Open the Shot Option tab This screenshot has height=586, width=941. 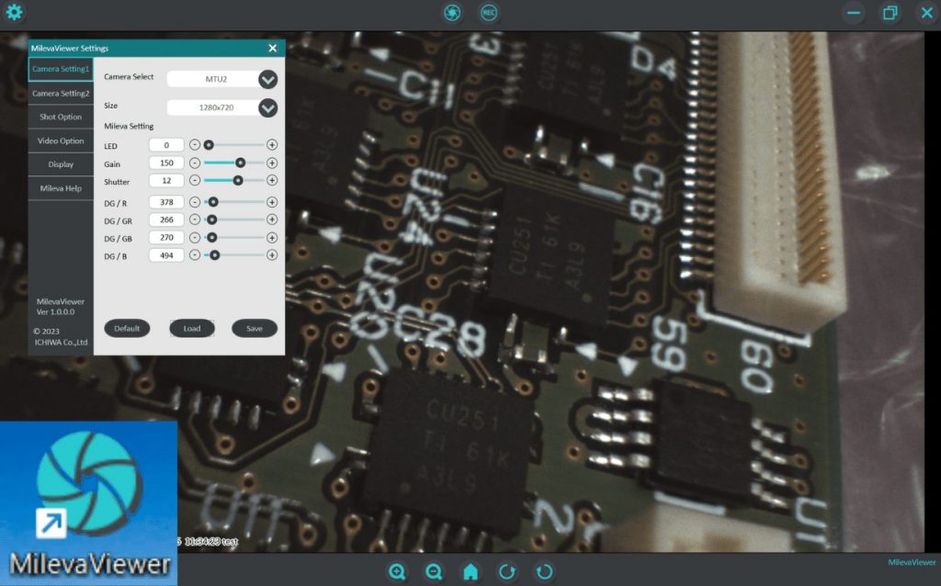pyautogui.click(x=61, y=117)
